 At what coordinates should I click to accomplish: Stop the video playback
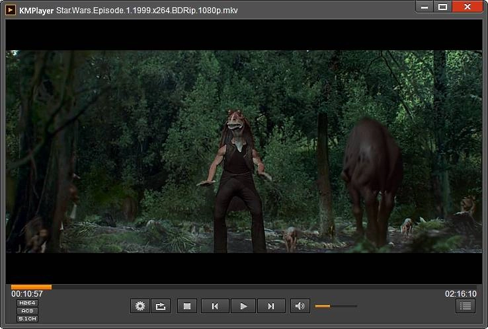point(187,306)
